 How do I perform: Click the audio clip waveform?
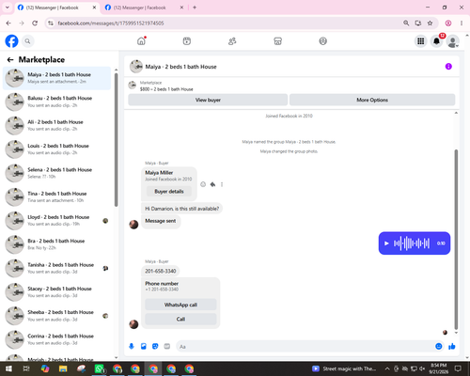tap(412, 243)
